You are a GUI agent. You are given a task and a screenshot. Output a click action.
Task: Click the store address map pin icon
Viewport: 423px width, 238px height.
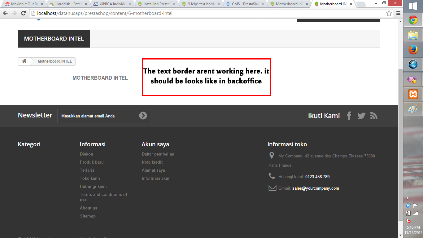[x=272, y=155]
